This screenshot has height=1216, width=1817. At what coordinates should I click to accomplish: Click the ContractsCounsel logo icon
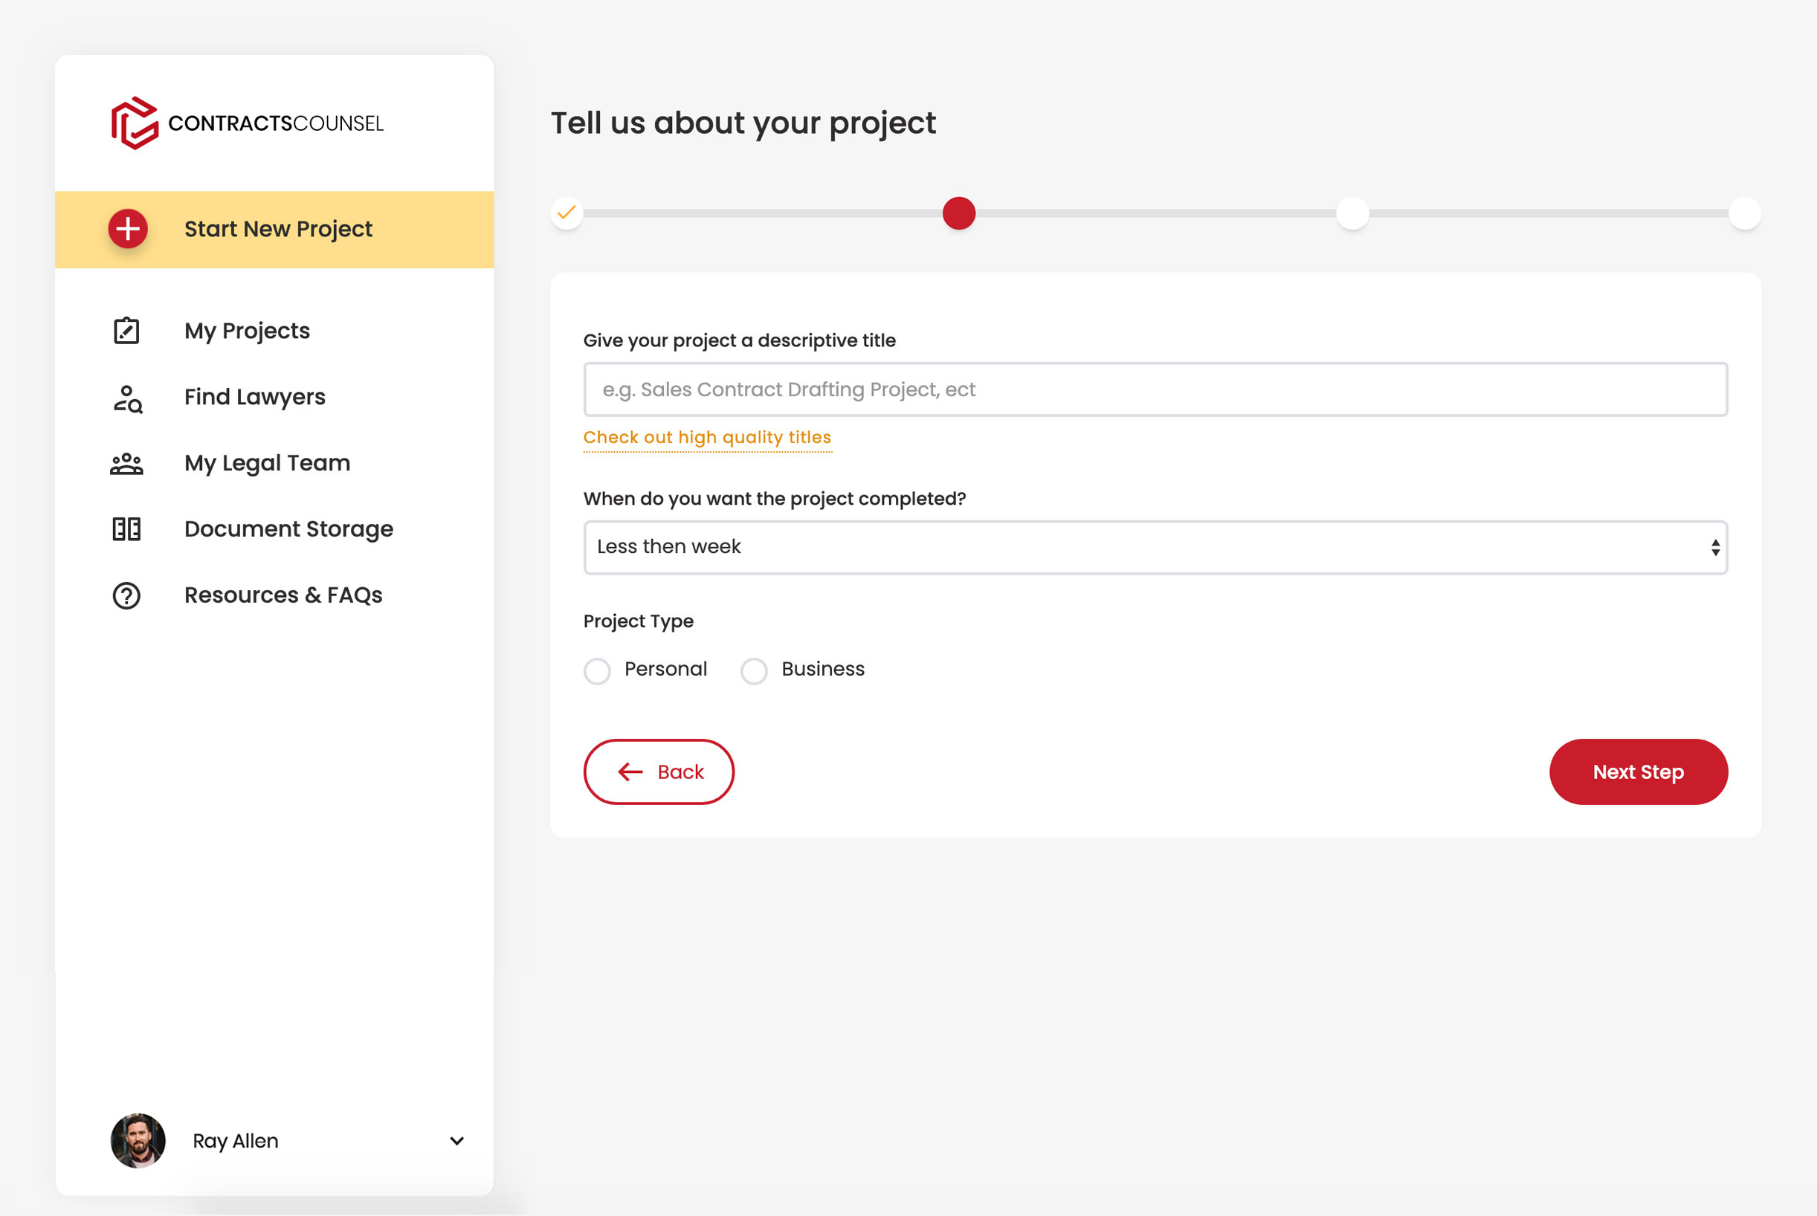pos(134,123)
